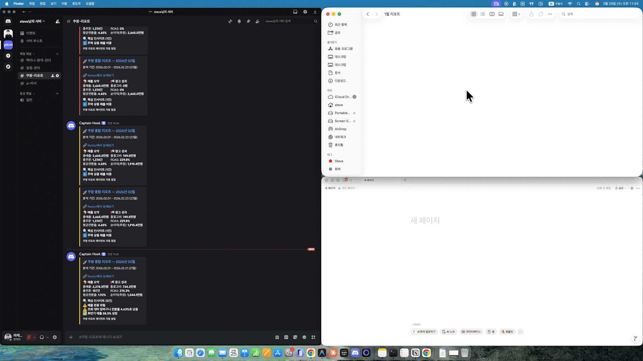The image size is (643, 361).
Task: Toggle microphone mute in Discord user panel
Action: [29, 337]
